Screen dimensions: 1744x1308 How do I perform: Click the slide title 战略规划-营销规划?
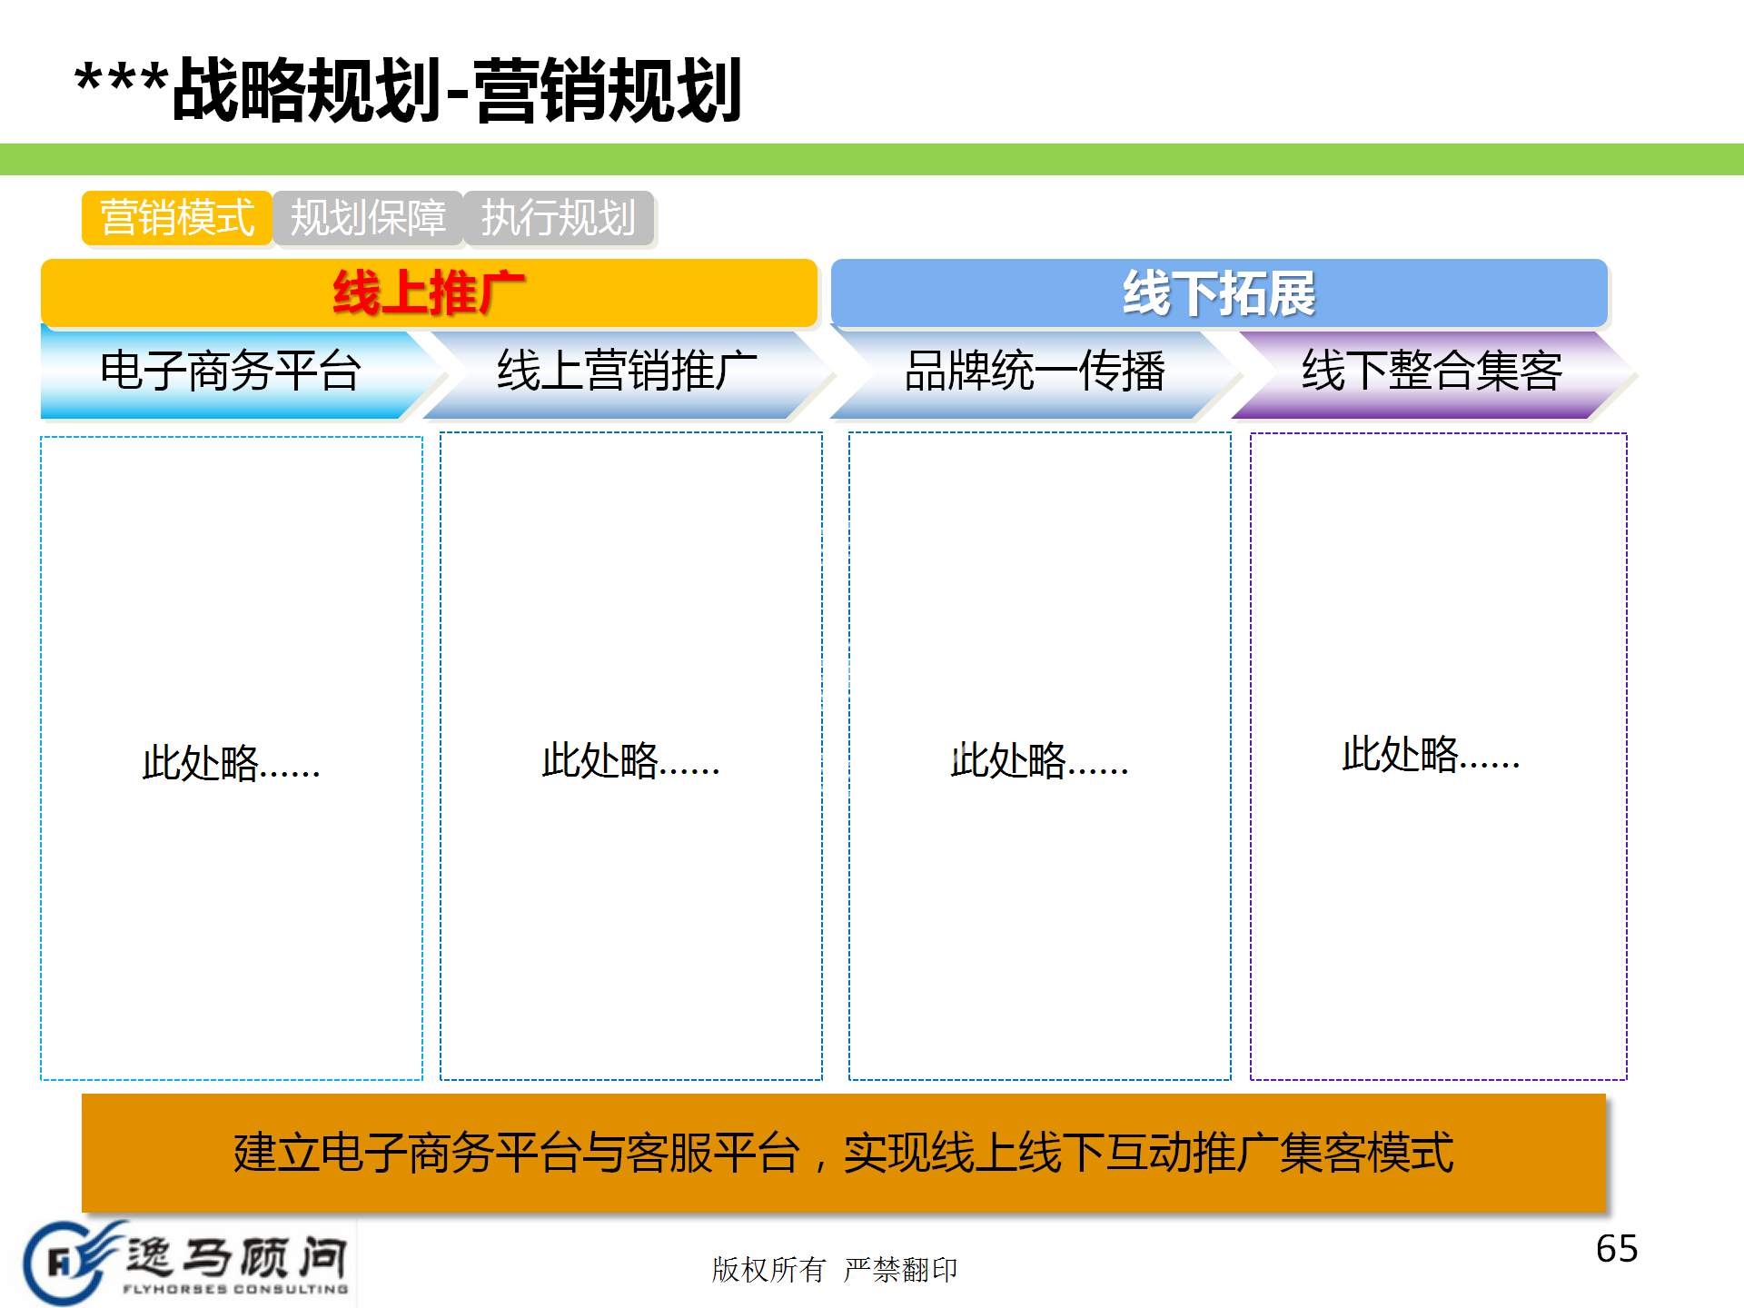click(409, 90)
